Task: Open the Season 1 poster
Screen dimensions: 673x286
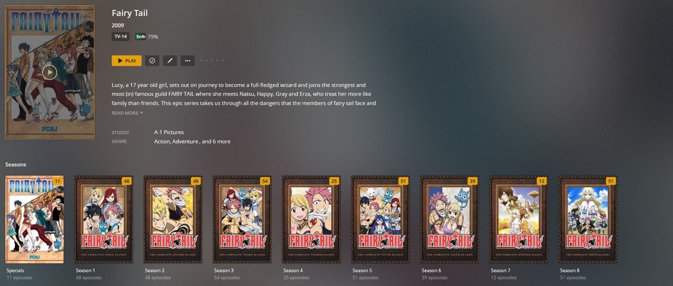Action: (x=104, y=220)
